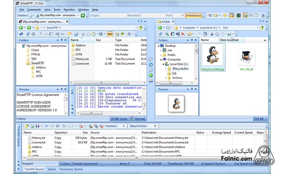
Task: Toggle the Anonymous login button
Action: (x=193, y=16)
